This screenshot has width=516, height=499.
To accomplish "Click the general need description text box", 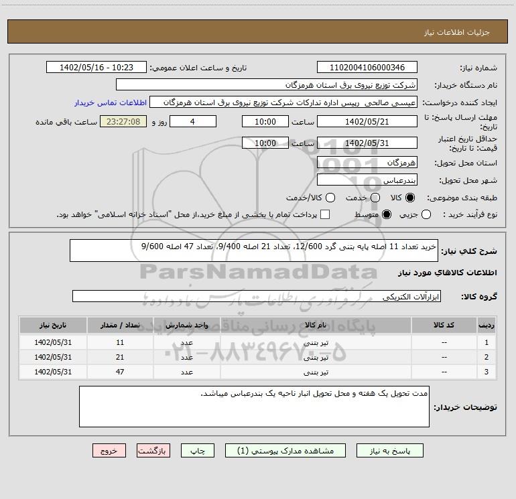I will pos(254,251).
